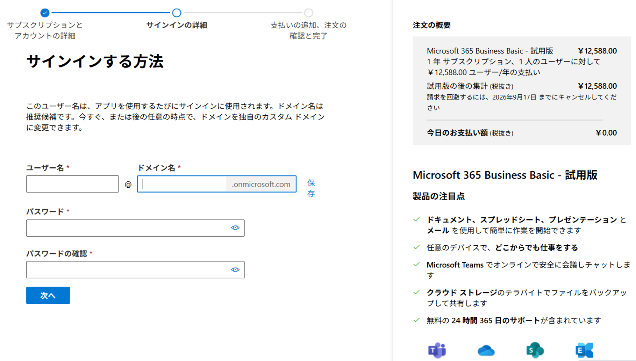Click the third step circle for 支払いの追加
Viewport: 636px width, 361px height.
click(308, 13)
